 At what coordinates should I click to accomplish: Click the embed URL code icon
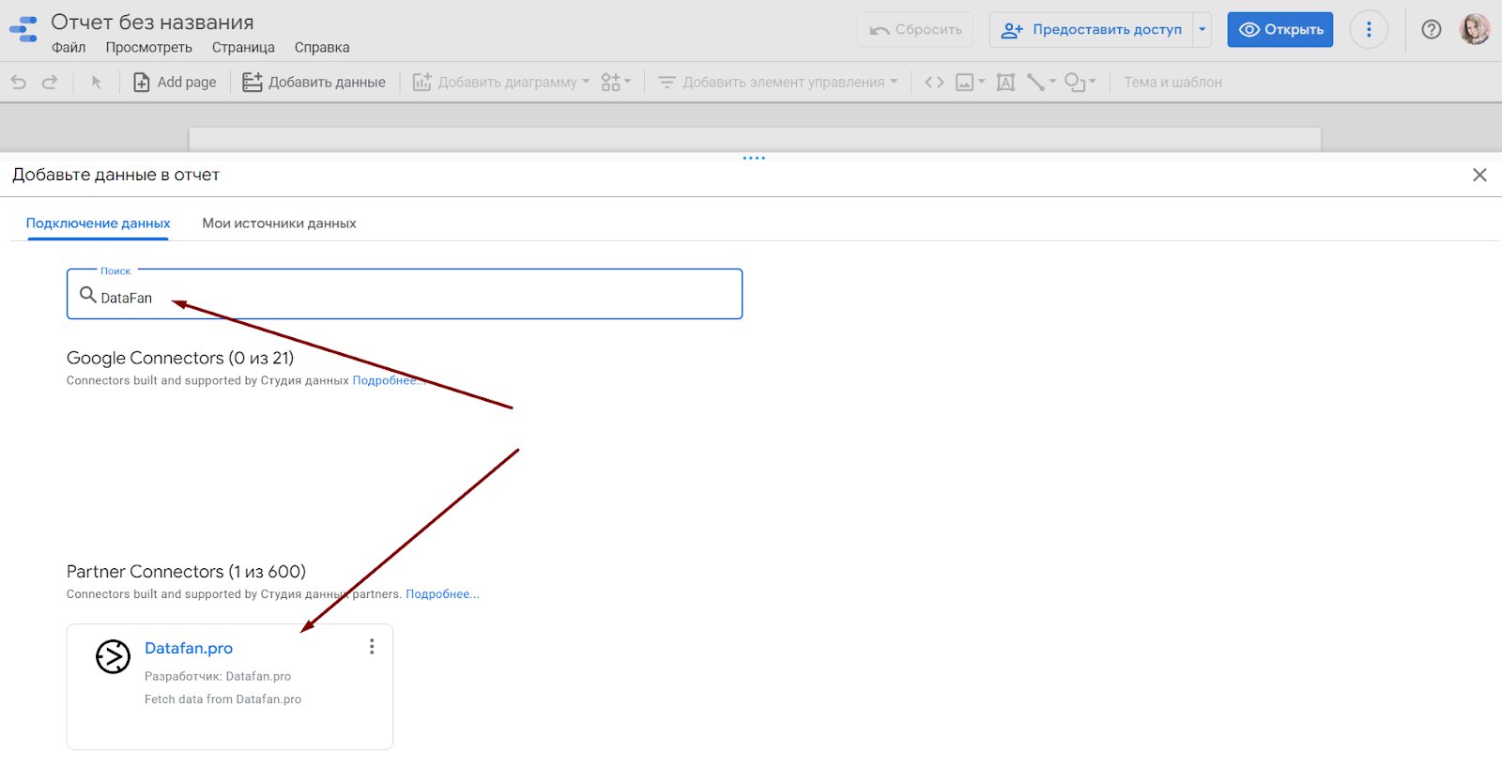[x=934, y=83]
